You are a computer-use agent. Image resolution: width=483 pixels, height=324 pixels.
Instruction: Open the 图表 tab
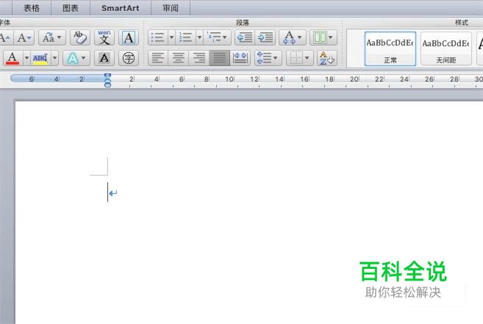pyautogui.click(x=71, y=8)
